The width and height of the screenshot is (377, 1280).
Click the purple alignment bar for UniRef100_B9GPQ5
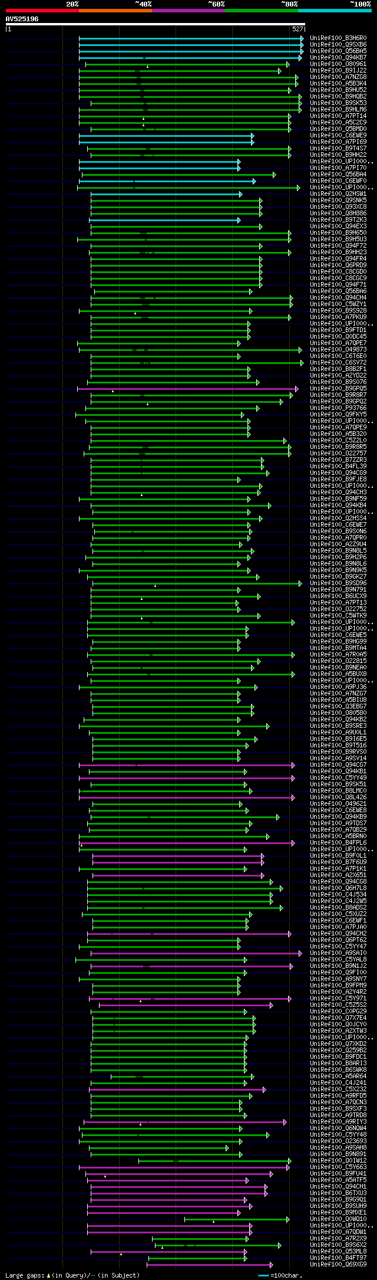tap(188, 389)
